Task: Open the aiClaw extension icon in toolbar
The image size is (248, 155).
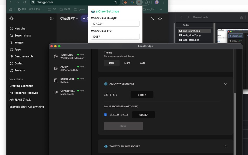Action: (x=139, y=2)
